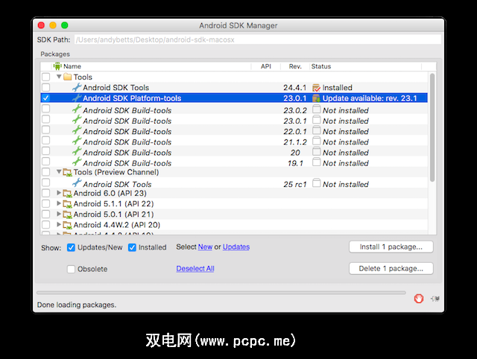Toggle the Installed show checkbox
The width and height of the screenshot is (477, 359).
click(x=132, y=248)
